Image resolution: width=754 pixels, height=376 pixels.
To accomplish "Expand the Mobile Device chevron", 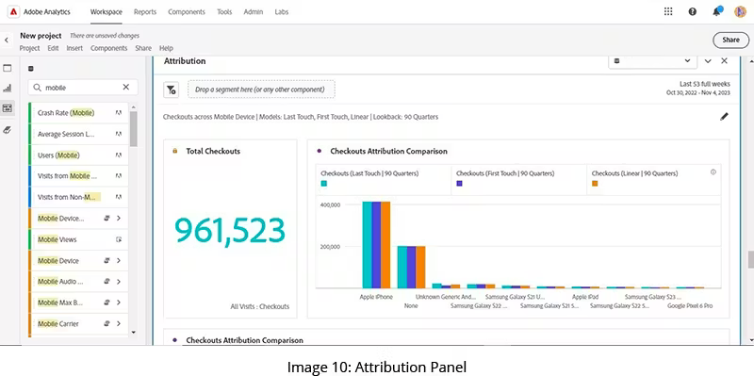I will (x=119, y=261).
